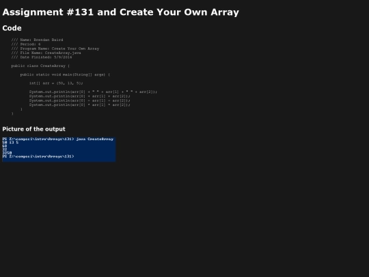
Task: Select the '/// File Name: CreateArray.java' line
Action: click(x=46, y=53)
